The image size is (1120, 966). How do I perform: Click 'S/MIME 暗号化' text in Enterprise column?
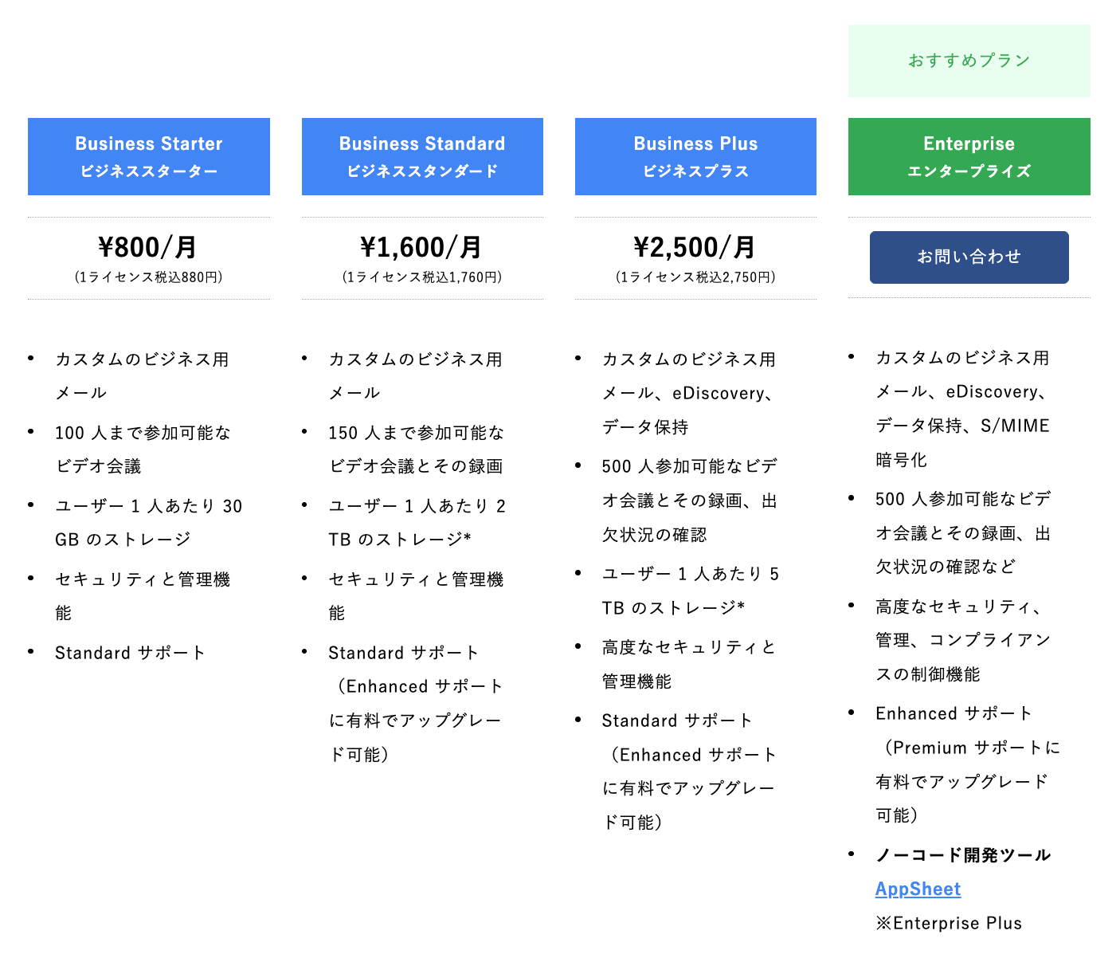962,442
